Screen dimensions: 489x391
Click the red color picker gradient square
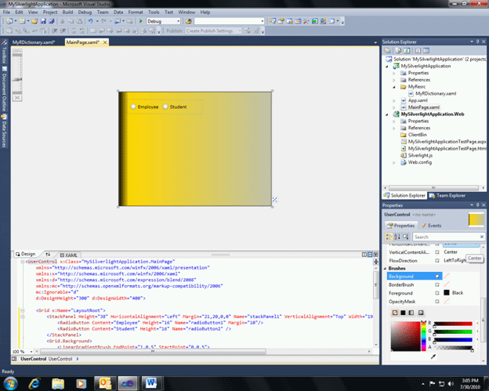pyautogui.click(x=405, y=336)
